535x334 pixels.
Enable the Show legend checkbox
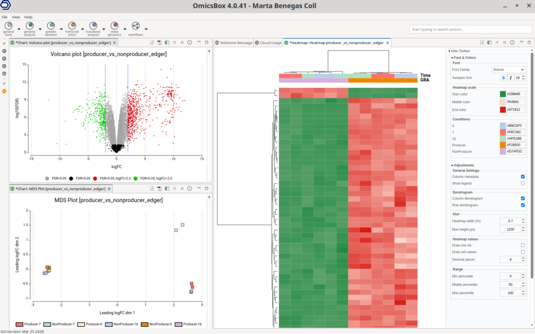tap(522, 183)
